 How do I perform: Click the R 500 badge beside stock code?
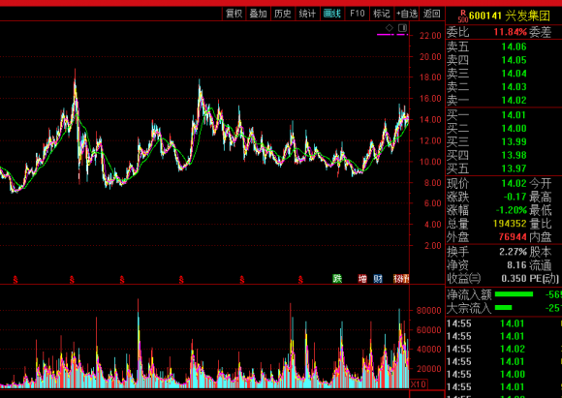[x=463, y=15]
